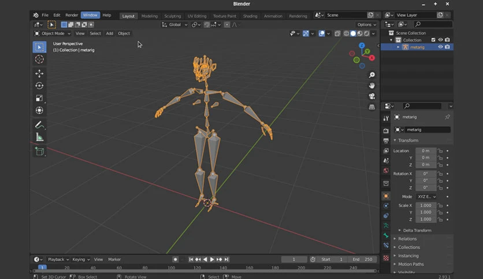This screenshot has height=279, width=483.
Task: Uncheck the Collection exclude checkbox
Action: tap(433, 40)
